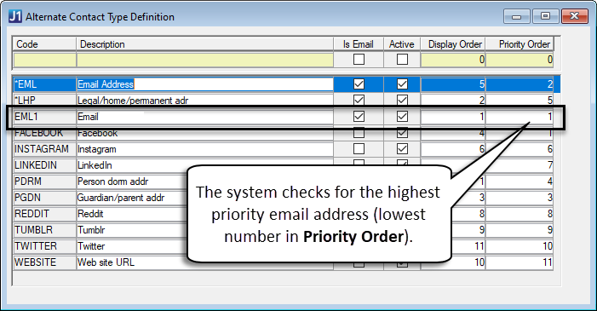Select the *EML code cell
This screenshot has width=597, height=311.
tap(45, 84)
